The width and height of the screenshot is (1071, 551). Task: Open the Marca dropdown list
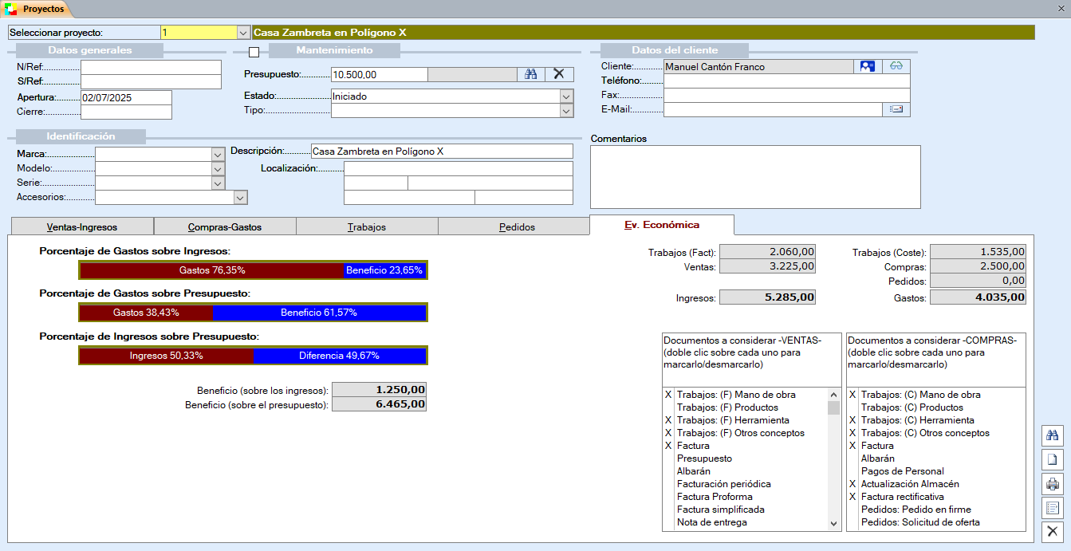point(218,154)
